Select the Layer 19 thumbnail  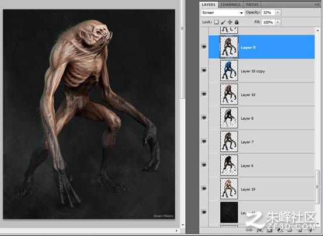pos(229,189)
